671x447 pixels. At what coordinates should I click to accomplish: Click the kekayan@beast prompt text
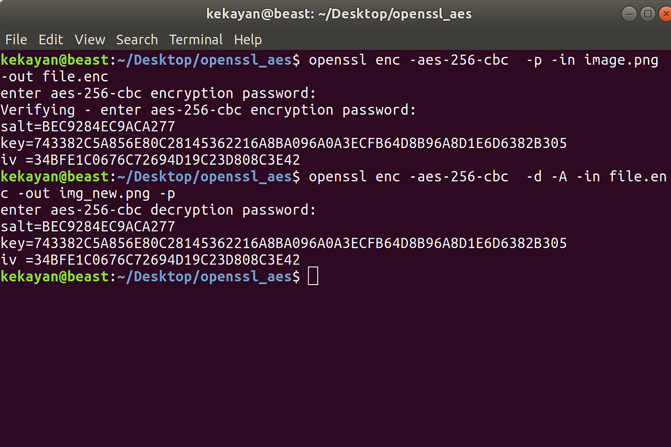click(55, 276)
